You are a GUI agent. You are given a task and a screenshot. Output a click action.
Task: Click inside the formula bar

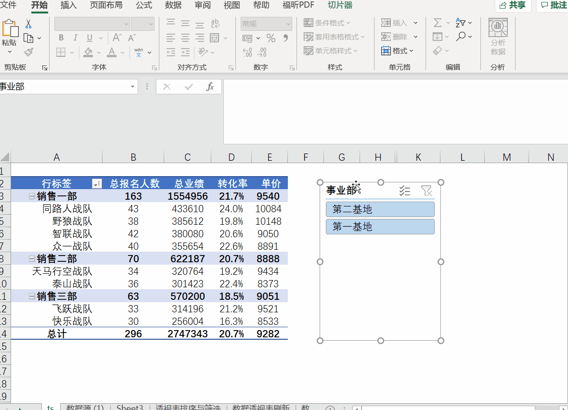tap(396, 112)
